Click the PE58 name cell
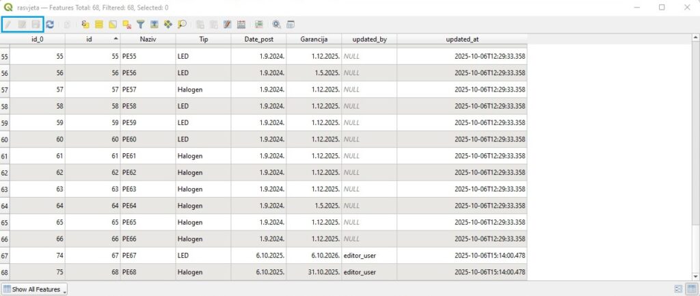This screenshot has width=700, height=296. (x=148, y=106)
